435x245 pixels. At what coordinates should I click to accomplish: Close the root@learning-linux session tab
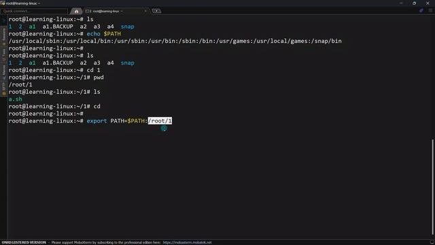tap(145, 11)
